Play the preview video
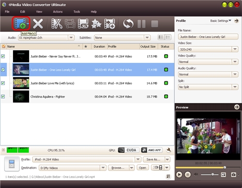This screenshot has width=242, height=188. pyautogui.click(x=179, y=174)
